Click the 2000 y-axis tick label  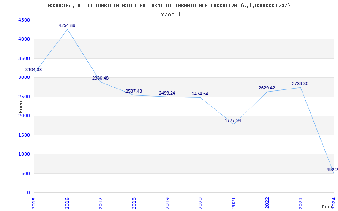click(25, 116)
